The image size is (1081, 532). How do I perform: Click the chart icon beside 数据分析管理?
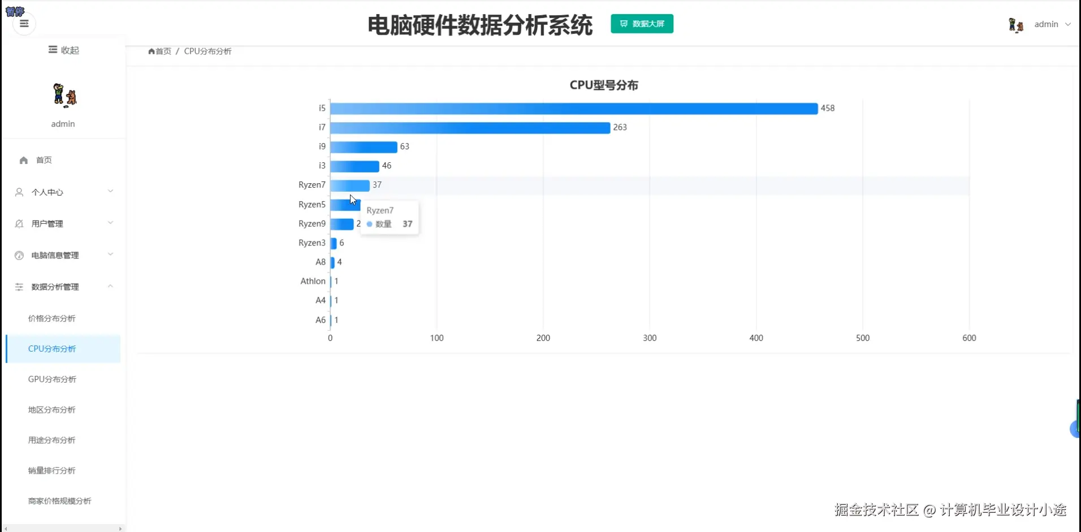coord(19,287)
